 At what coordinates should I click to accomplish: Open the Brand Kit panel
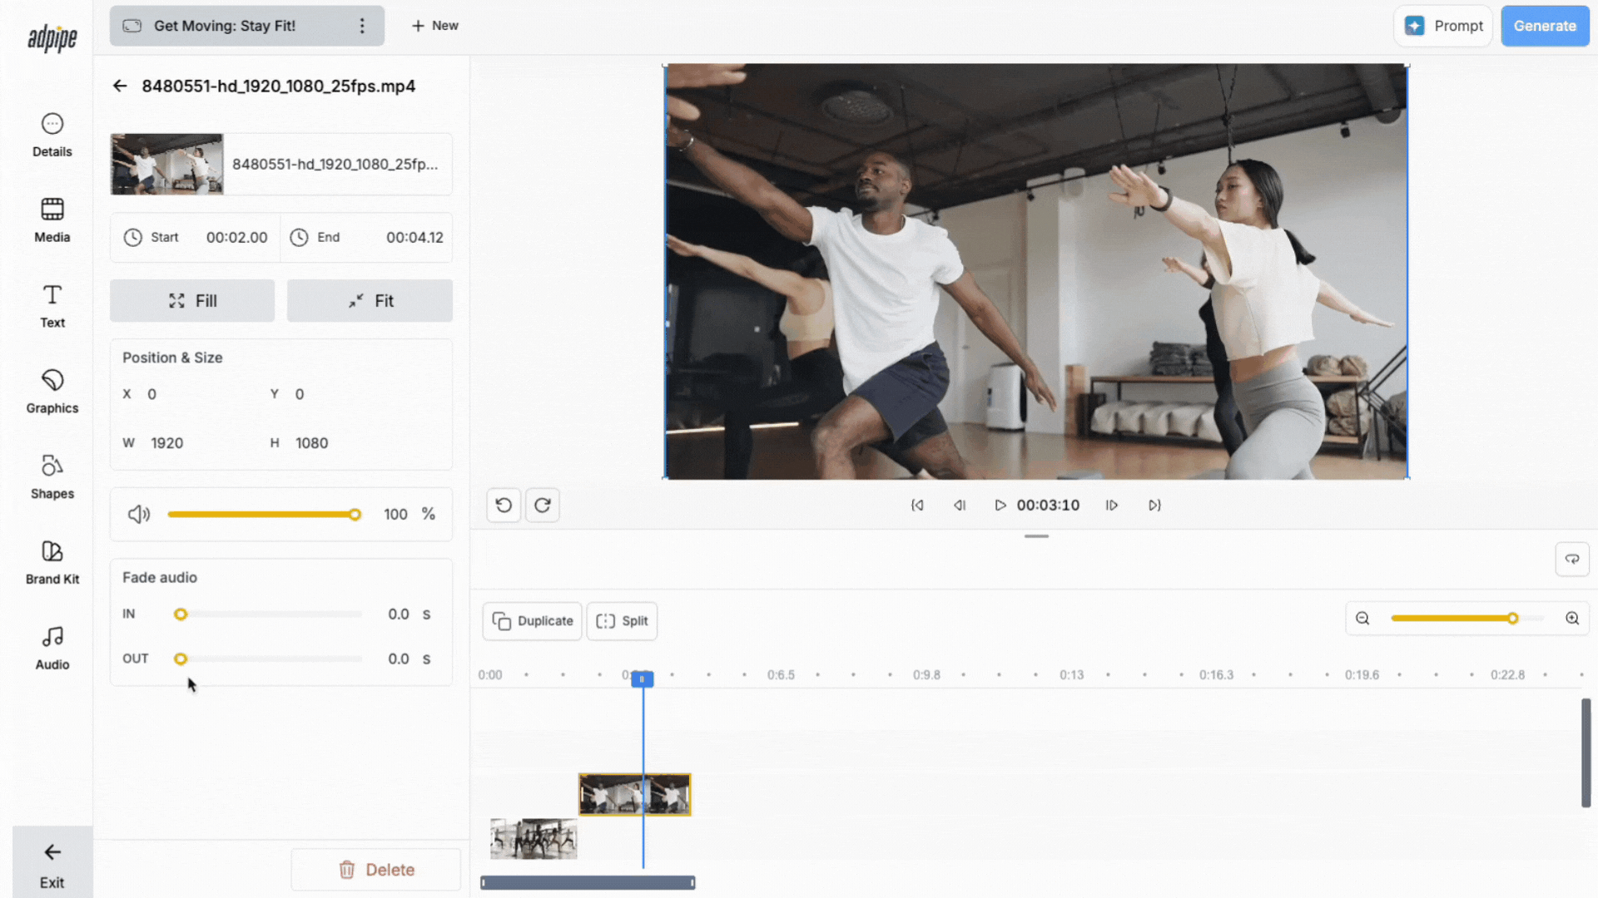click(x=52, y=563)
